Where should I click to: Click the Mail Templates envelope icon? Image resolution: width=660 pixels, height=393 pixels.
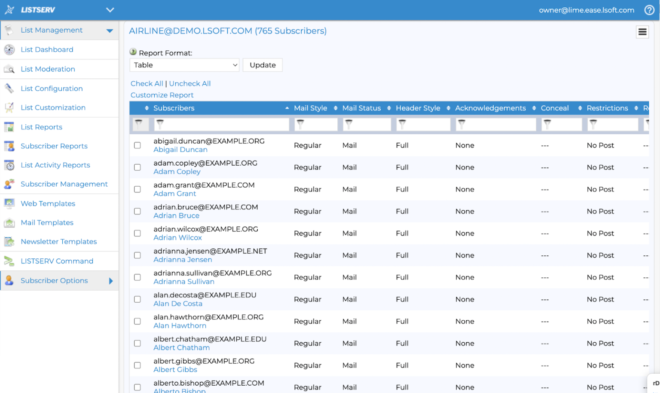[9, 222]
